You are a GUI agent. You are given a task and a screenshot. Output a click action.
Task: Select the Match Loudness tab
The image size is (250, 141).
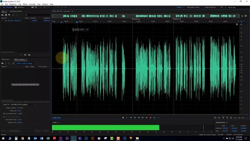(20, 60)
